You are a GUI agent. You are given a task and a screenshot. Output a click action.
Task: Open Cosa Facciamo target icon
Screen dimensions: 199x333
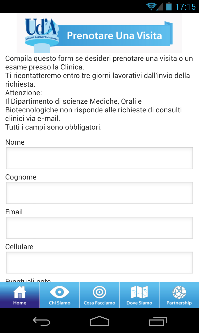(99, 292)
